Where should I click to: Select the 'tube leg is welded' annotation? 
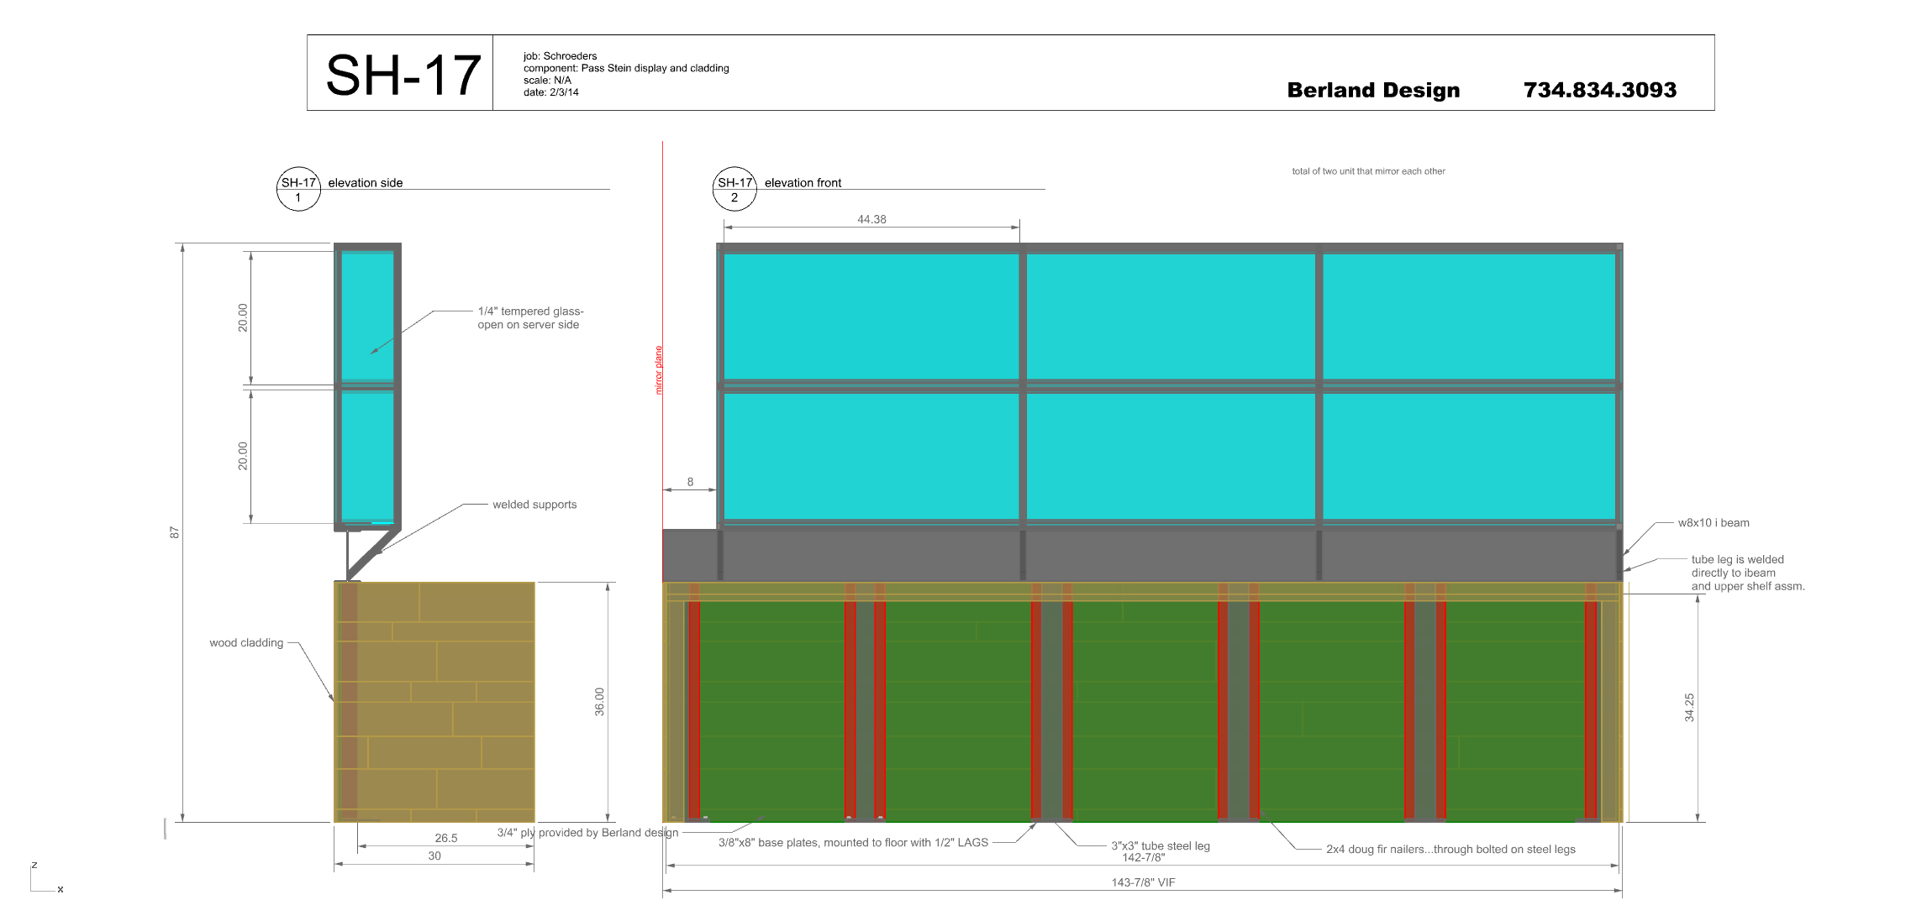[1748, 573]
